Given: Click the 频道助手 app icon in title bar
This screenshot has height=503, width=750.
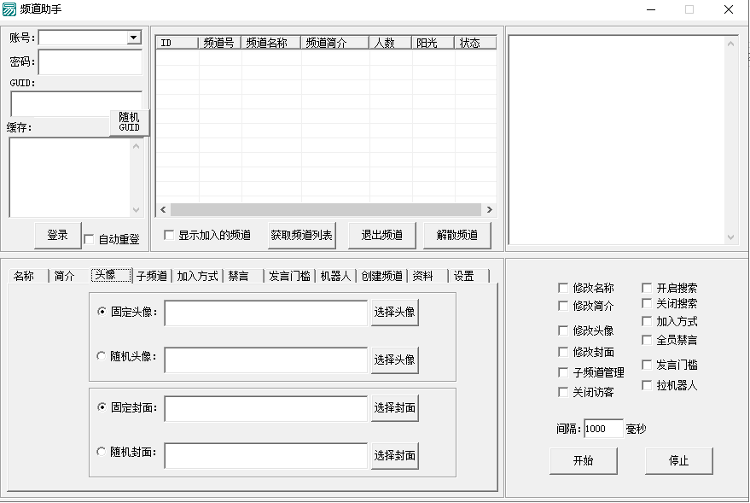Looking at the screenshot, I should click(9, 9).
